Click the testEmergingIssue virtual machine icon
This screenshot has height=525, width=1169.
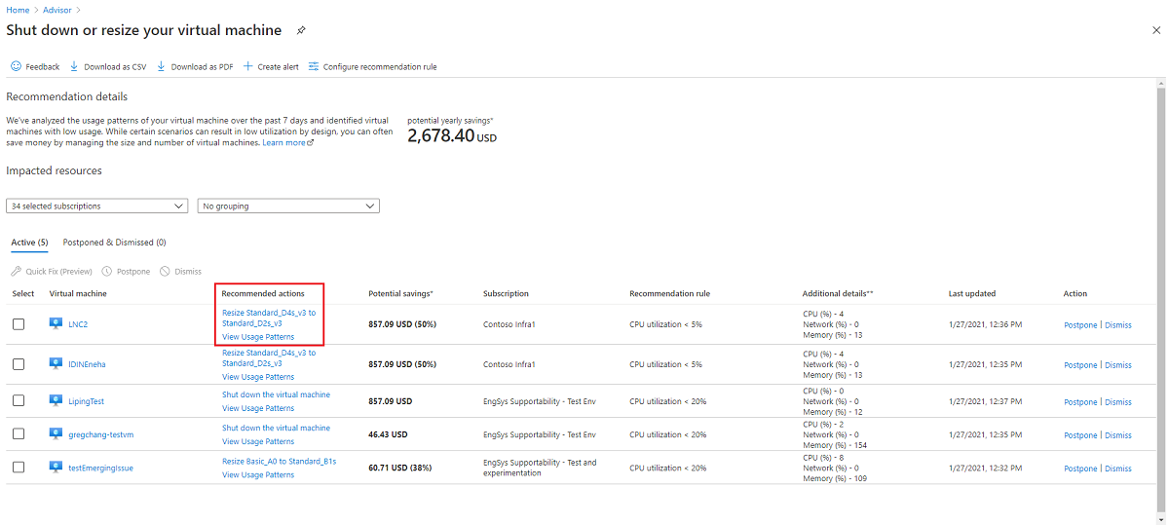[56, 468]
